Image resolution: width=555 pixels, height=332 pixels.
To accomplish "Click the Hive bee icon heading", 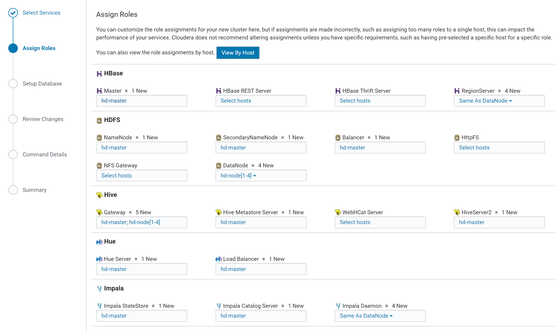I will coord(99,195).
